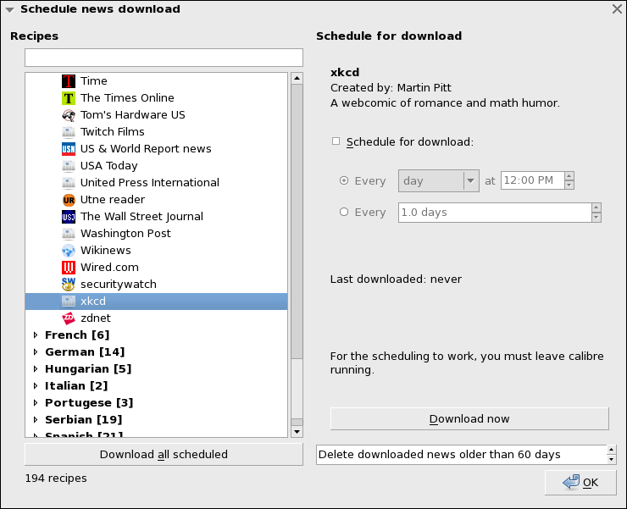627x509 pixels.
Task: Increase the 1.0 days interval stepper
Action: 596,207
